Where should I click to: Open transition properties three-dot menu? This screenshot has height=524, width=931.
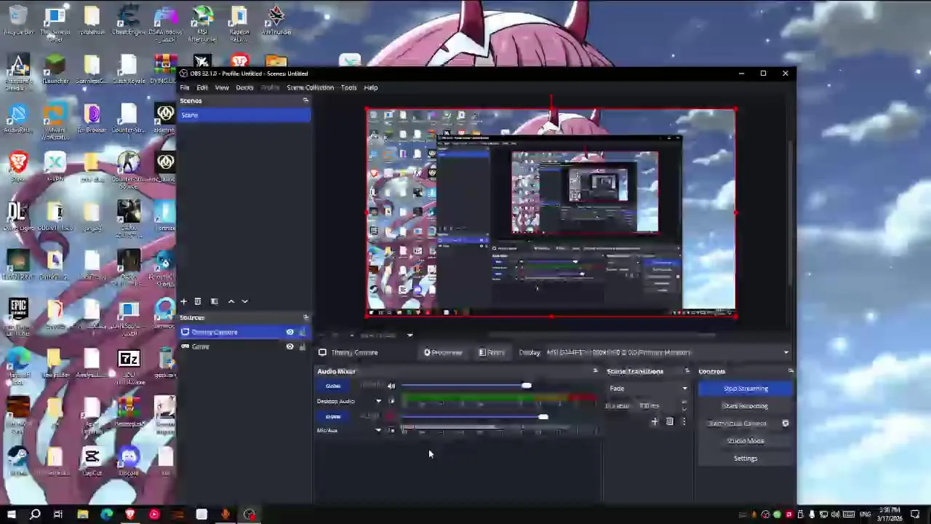pos(684,421)
